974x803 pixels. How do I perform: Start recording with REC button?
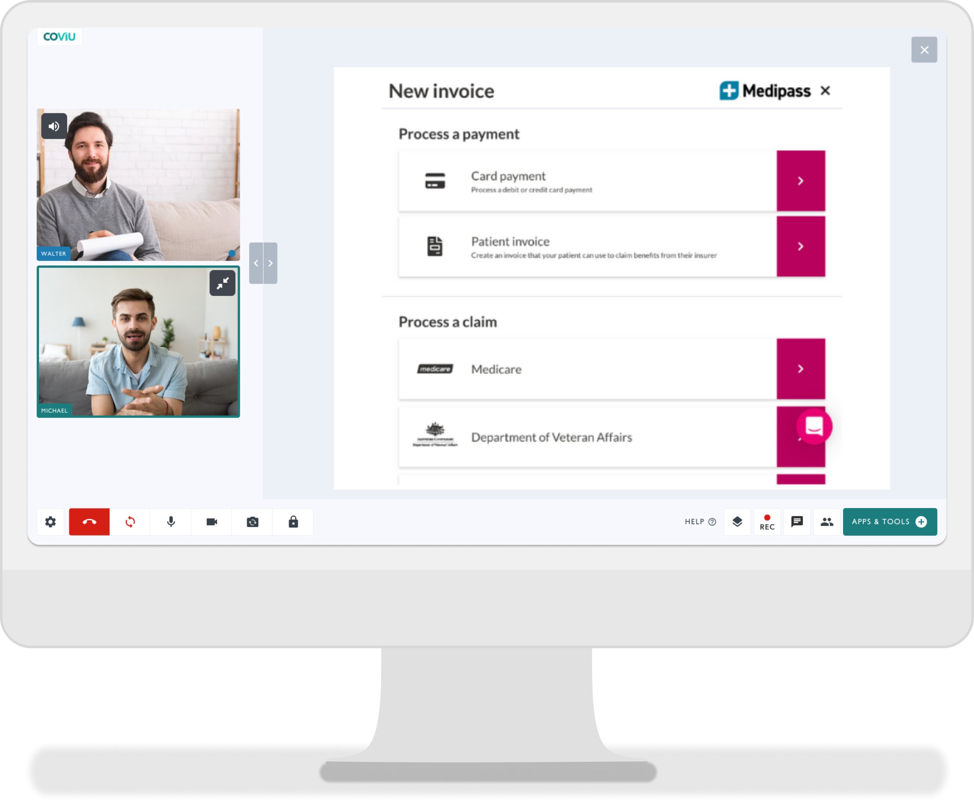tap(767, 522)
